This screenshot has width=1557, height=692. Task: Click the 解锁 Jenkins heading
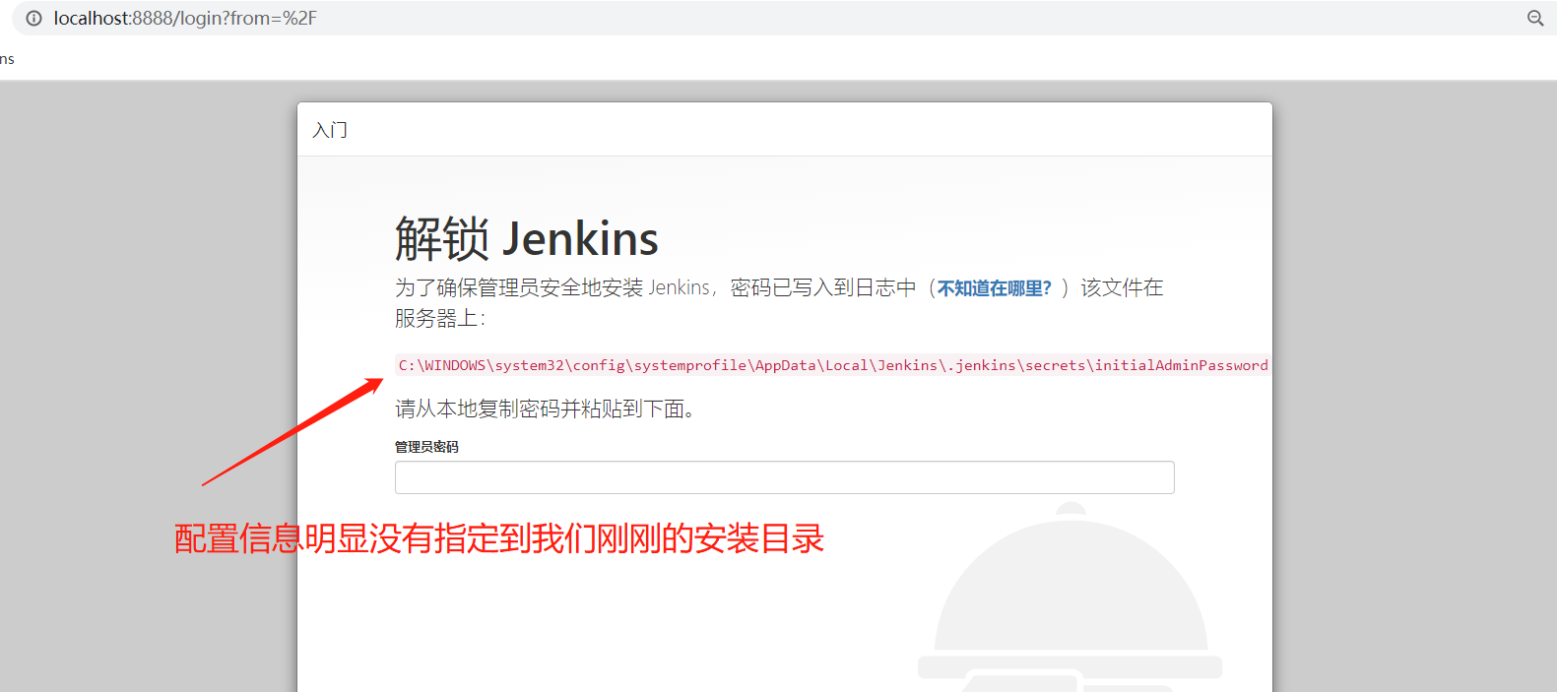pos(527,239)
